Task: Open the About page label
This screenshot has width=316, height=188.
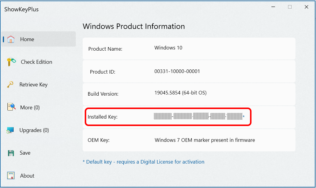Action: pyautogui.click(x=27, y=176)
